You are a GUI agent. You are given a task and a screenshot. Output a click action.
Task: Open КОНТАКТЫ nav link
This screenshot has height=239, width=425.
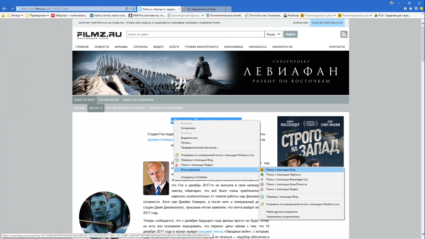(337, 47)
